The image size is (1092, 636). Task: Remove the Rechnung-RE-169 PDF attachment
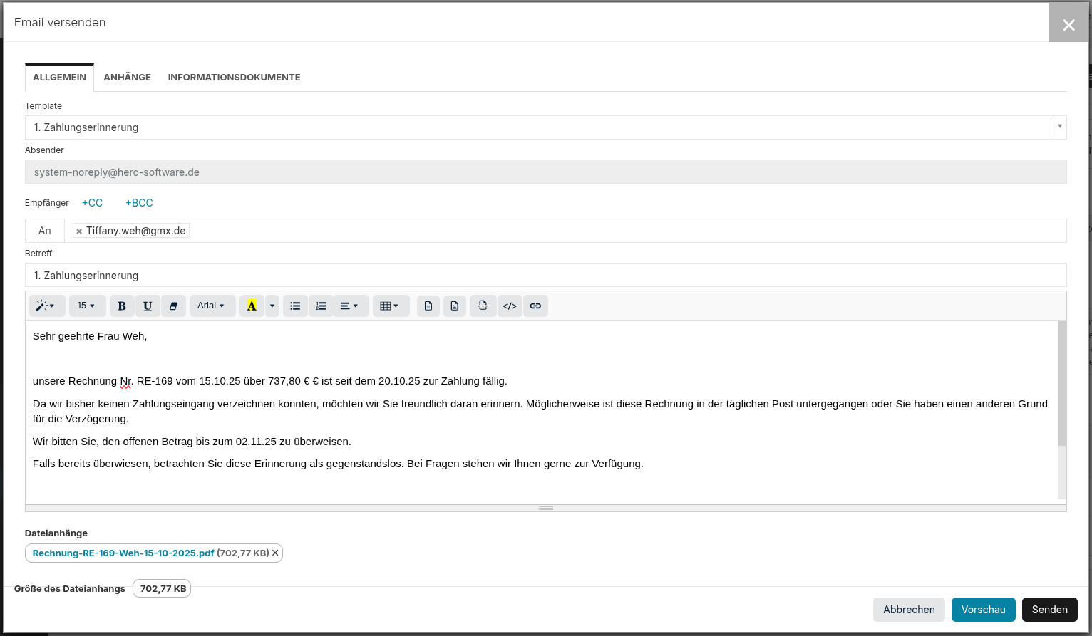click(275, 553)
